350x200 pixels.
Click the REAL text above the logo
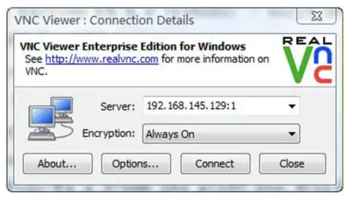coord(307,41)
